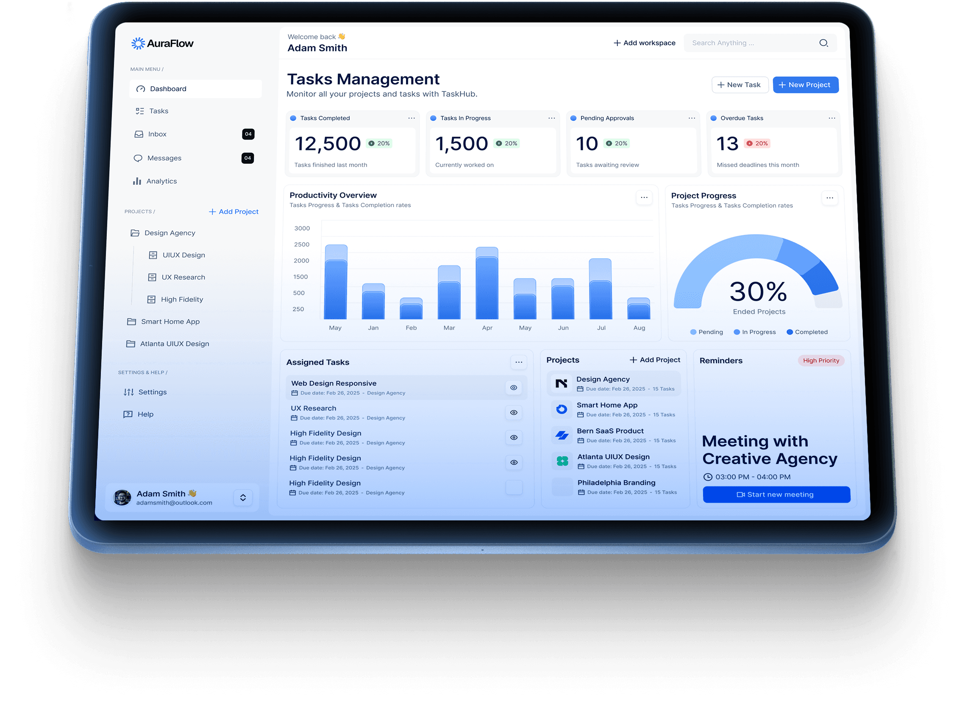The width and height of the screenshot is (965, 707).
Task: Click the New Project button
Action: tap(806, 85)
